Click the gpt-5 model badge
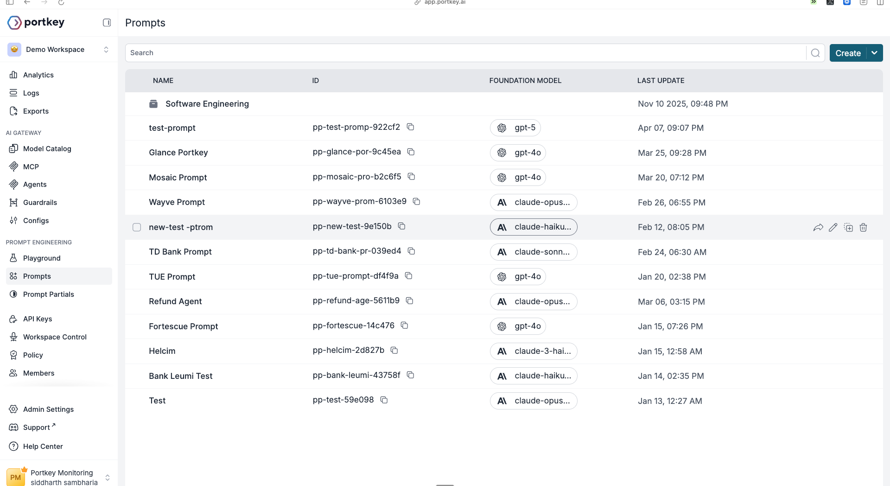The height and width of the screenshot is (486, 890). click(x=515, y=128)
